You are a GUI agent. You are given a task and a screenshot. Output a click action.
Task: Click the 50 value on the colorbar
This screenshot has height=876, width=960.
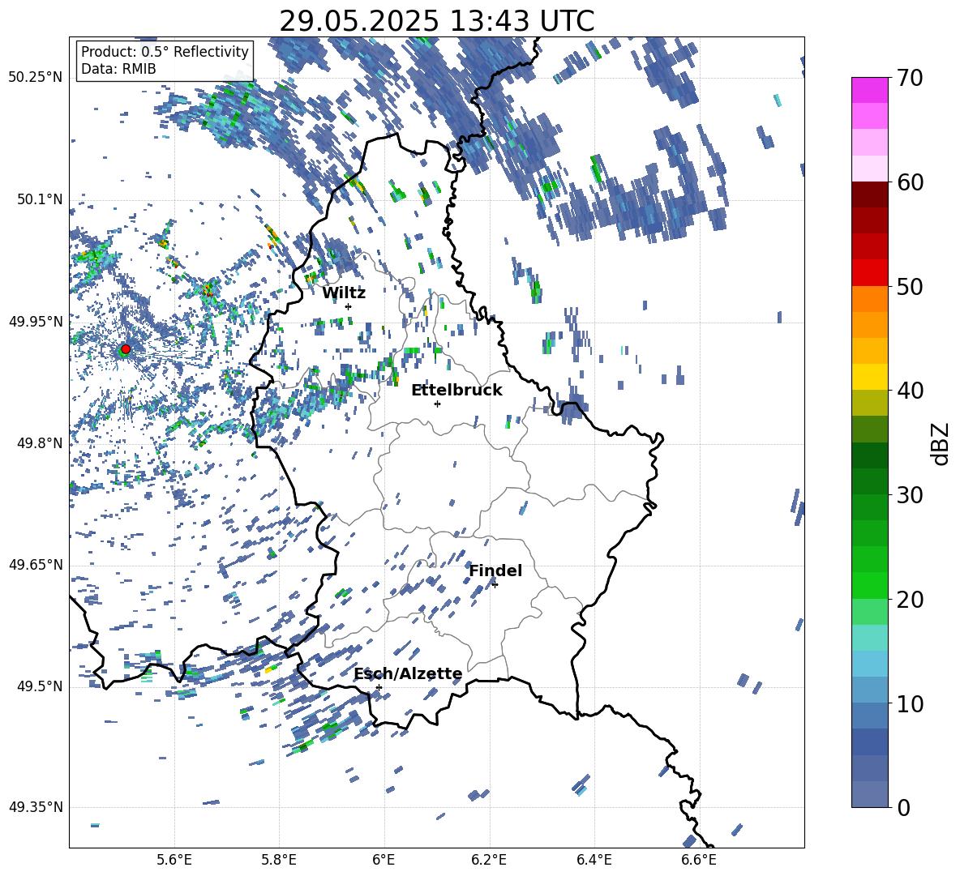(910, 287)
